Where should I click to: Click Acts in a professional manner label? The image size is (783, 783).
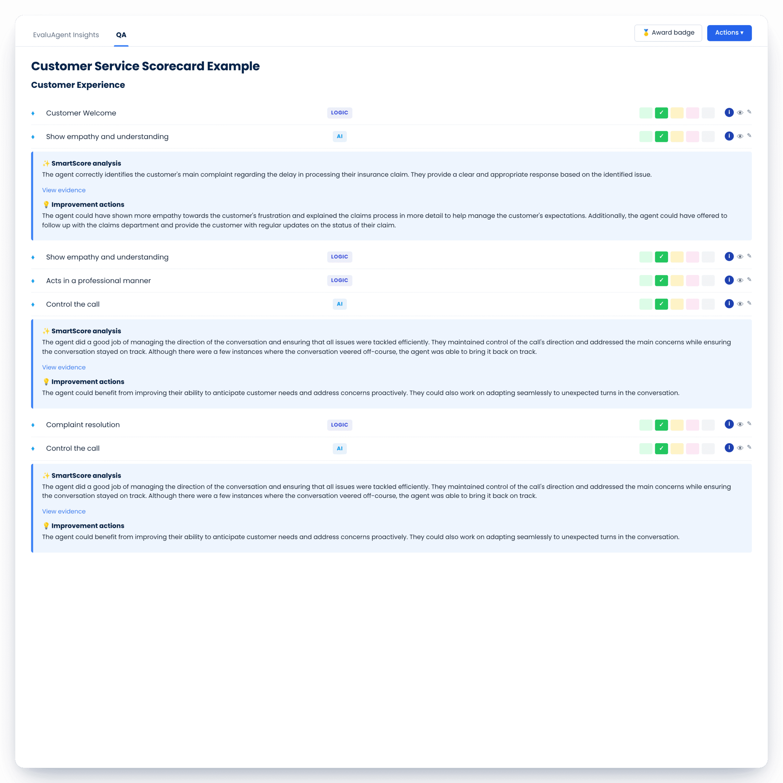coord(98,280)
